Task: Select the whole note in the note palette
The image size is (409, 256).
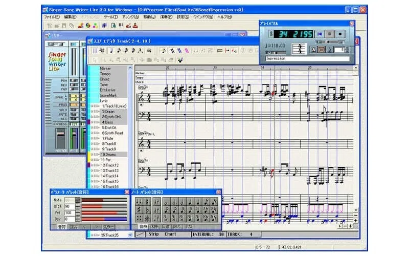Action: 167,202
